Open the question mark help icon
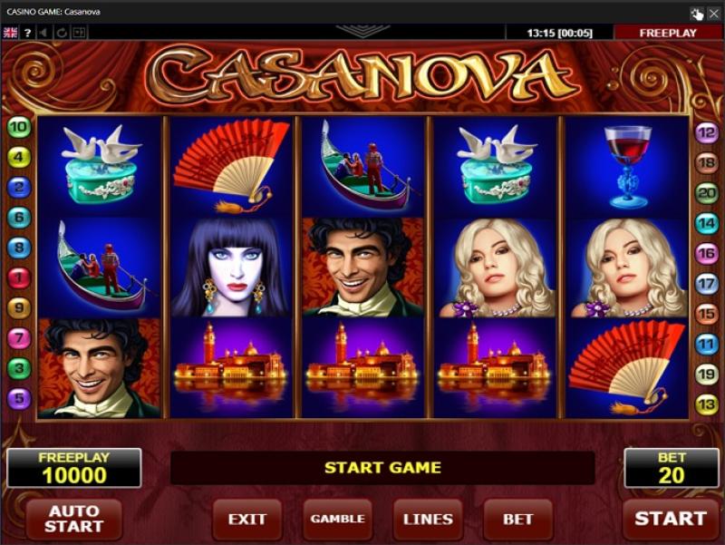The image size is (725, 545). (28, 33)
